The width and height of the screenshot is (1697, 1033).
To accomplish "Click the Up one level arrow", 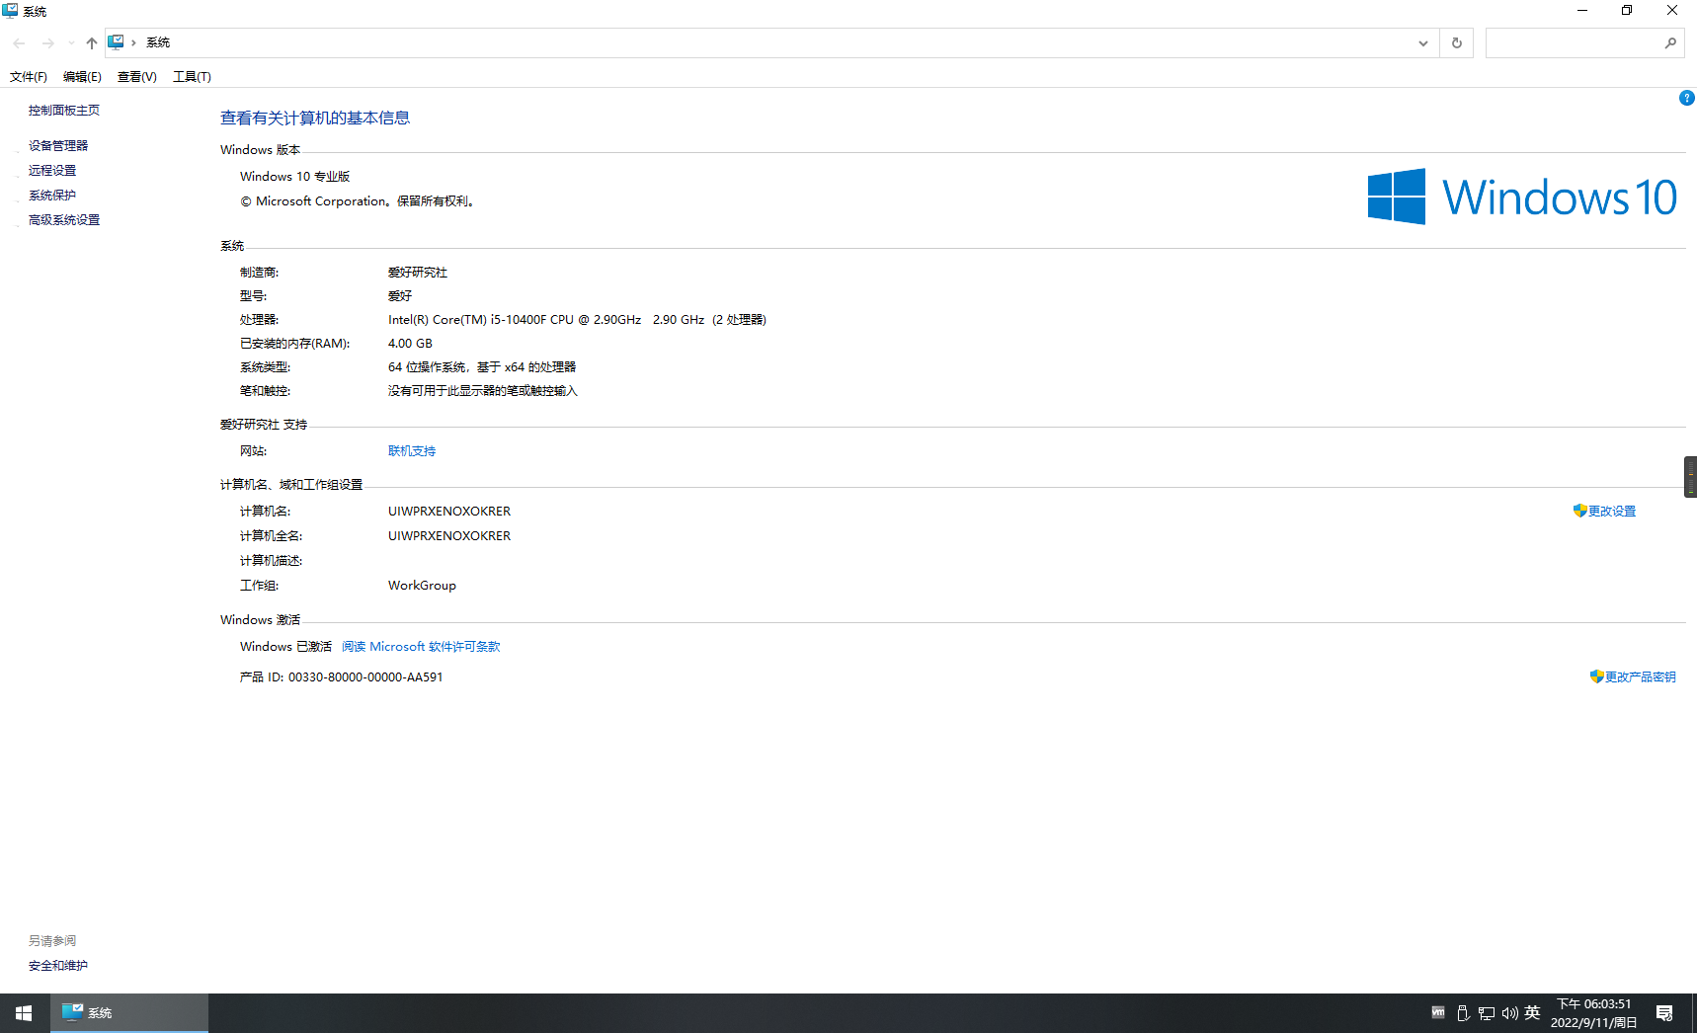I will [91, 42].
